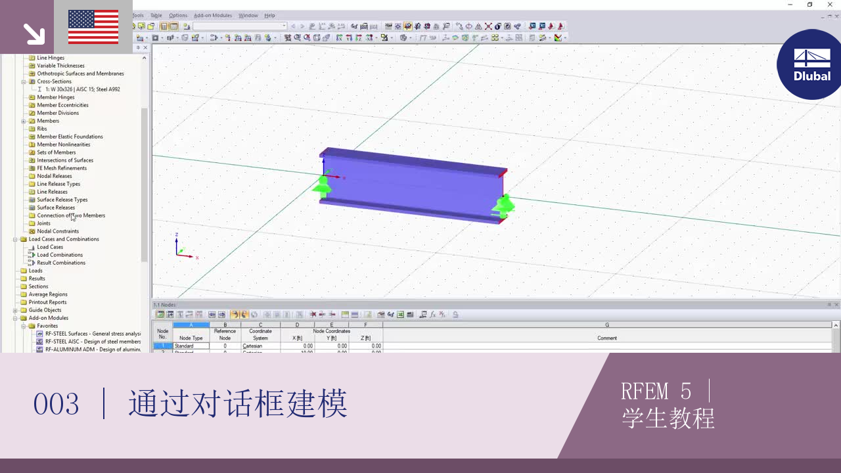Select Printout Reports folder
This screenshot has height=473, width=841.
pyautogui.click(x=47, y=302)
